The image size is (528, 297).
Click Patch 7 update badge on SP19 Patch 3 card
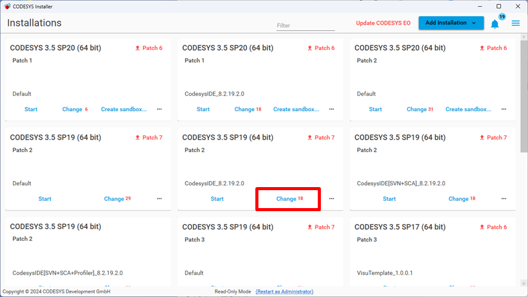[x=321, y=227]
